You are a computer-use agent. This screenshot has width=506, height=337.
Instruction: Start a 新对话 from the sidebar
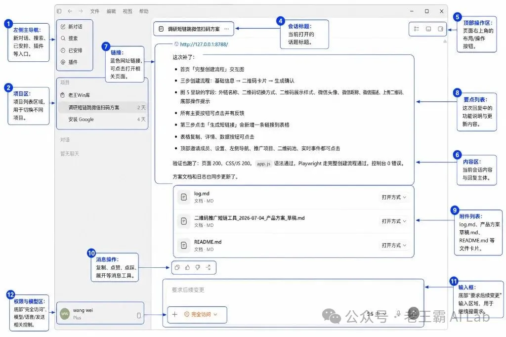click(x=72, y=27)
